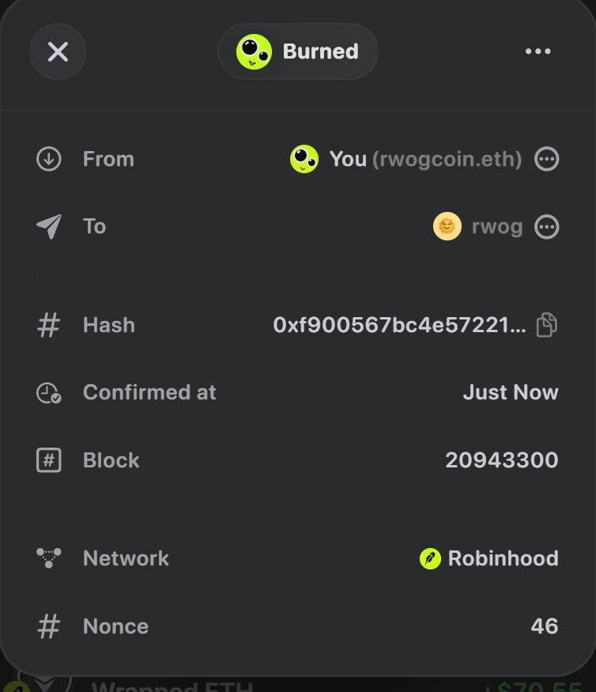This screenshot has height=692, width=596.
Task: Click the To paper-plane icon
Action: click(x=48, y=226)
